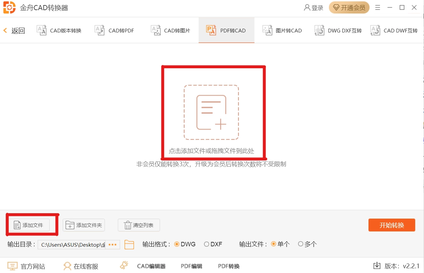This screenshot has width=424, height=273.
Task: Click 添加文件夹 button
Action: 84,225
